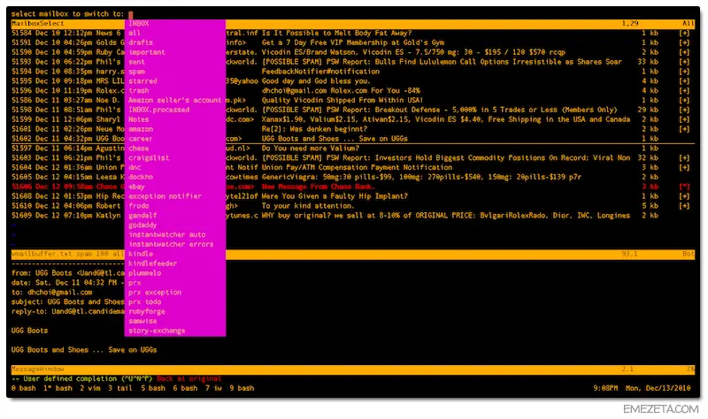This screenshot has width=708, height=419.
Task: Click the mailbox name input prompt
Action: [130, 14]
